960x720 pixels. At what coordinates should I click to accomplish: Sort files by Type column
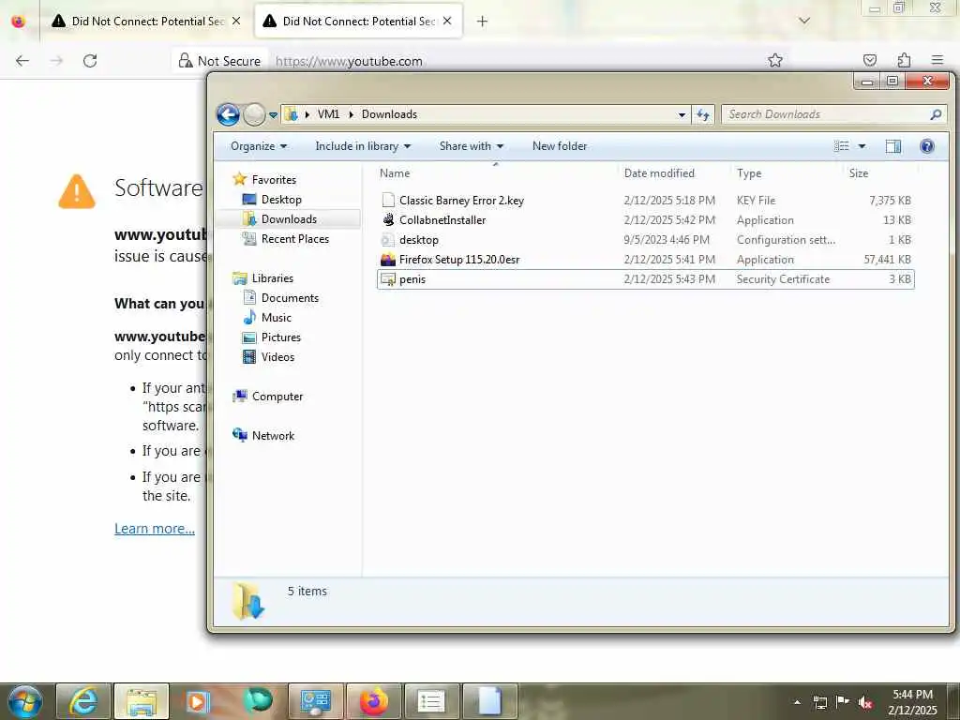[787, 173]
